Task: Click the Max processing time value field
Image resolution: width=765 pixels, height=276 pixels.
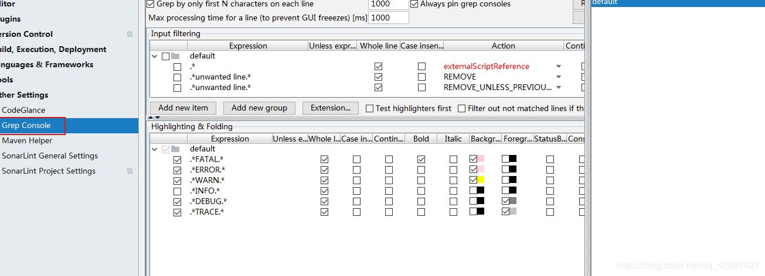Action: 388,18
